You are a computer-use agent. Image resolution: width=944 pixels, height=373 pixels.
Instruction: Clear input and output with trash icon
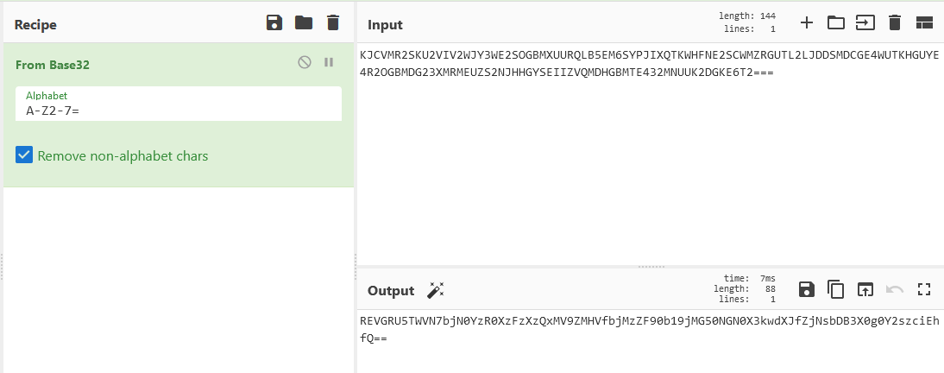895,23
